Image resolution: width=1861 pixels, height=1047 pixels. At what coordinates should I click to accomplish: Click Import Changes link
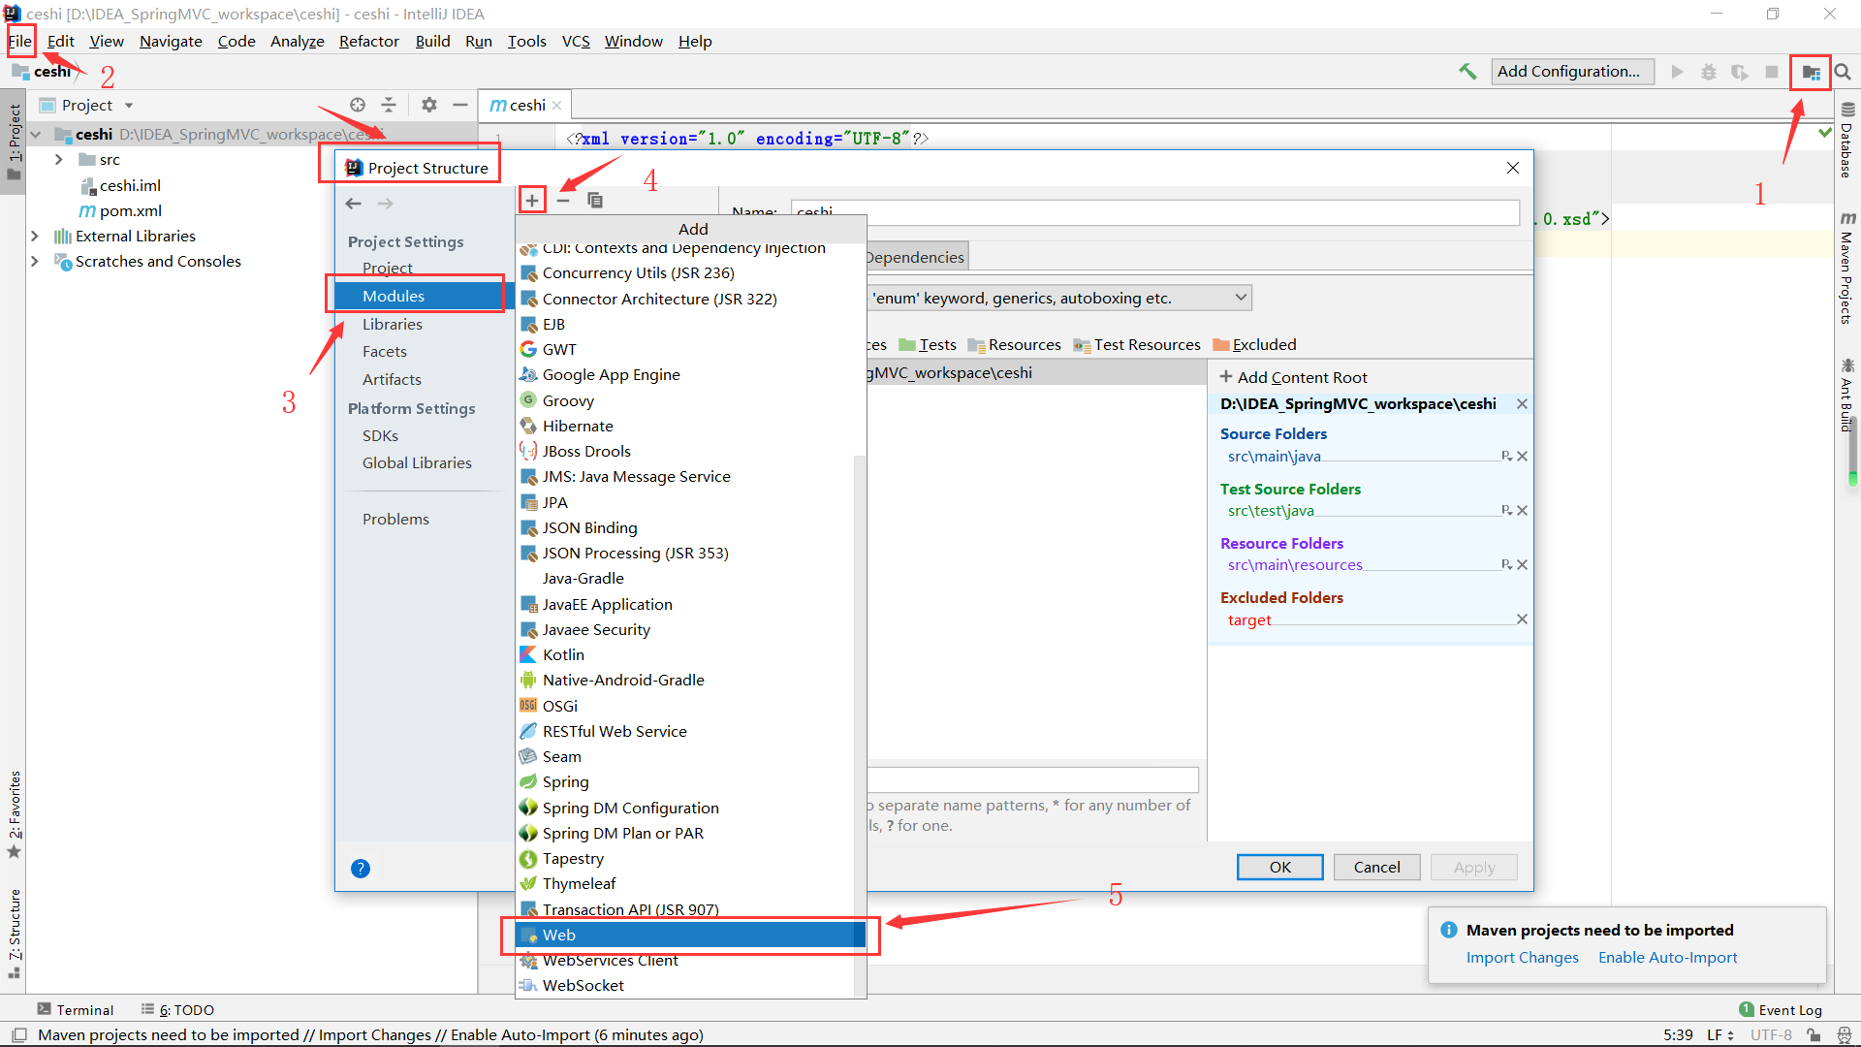point(1522,957)
